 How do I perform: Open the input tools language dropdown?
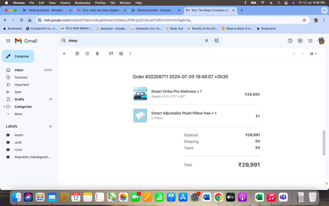coord(313,54)
